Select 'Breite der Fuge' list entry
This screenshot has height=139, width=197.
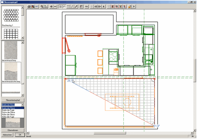pyautogui.click(x=9, y=110)
